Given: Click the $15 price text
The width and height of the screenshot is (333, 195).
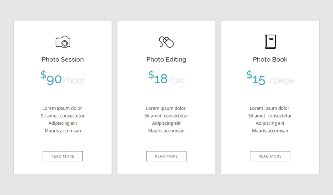Looking at the screenshot, I should click(x=256, y=78).
